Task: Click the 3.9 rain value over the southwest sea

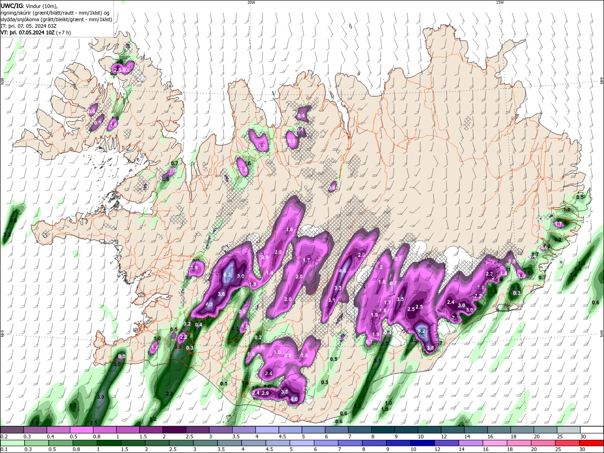Action: coord(101,397)
